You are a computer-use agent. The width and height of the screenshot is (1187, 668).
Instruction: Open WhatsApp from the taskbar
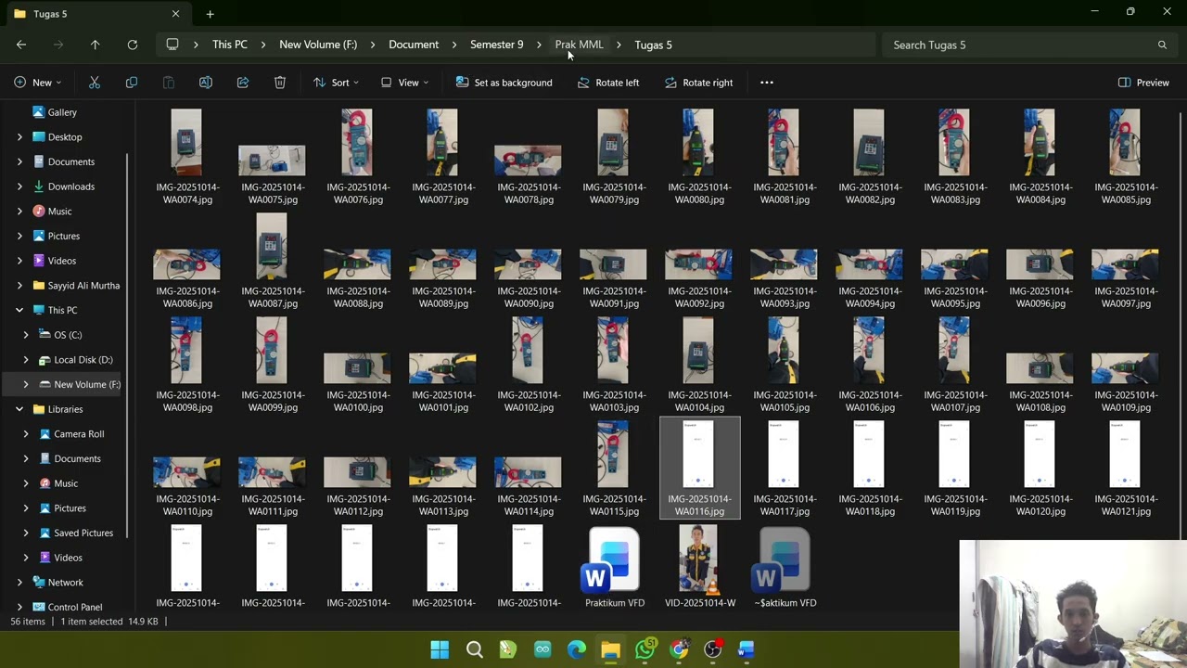tap(645, 649)
